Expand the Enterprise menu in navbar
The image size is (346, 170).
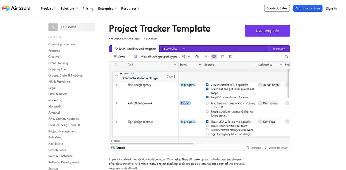107,8
